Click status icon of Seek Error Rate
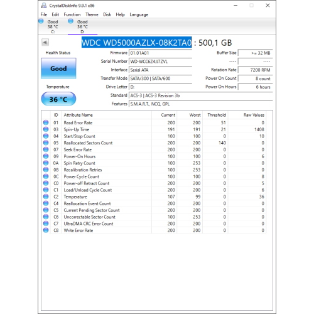314x314 pixels. [x=46, y=149]
